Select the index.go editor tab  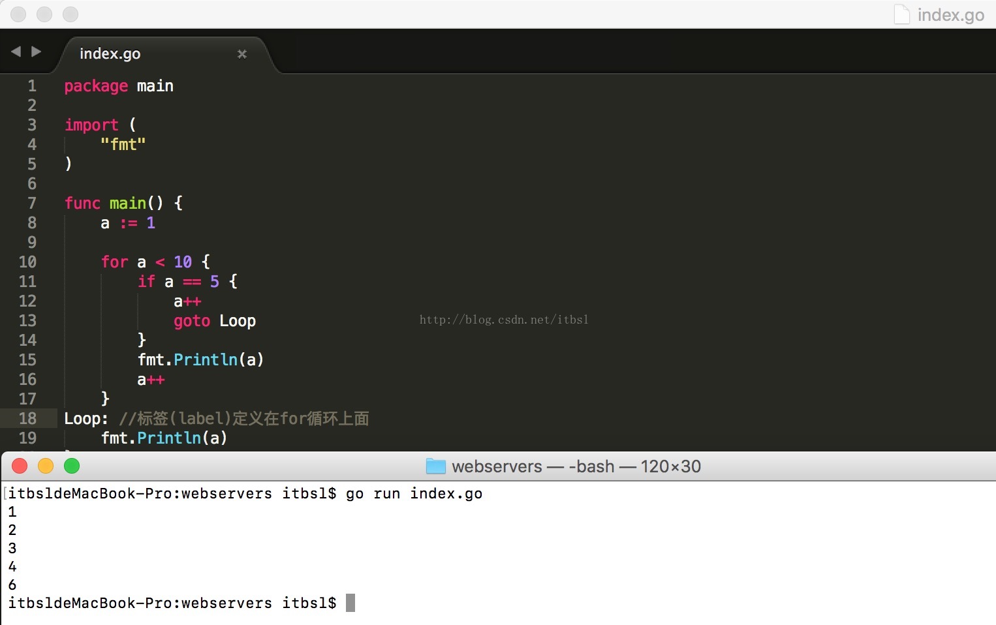click(x=110, y=54)
